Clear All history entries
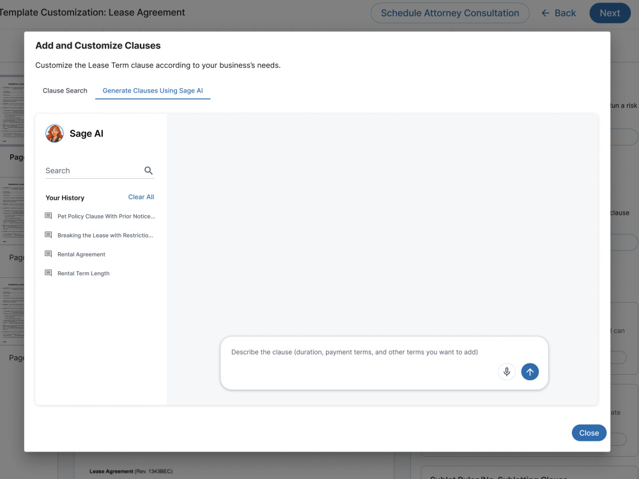The width and height of the screenshot is (639, 479). 141,197
